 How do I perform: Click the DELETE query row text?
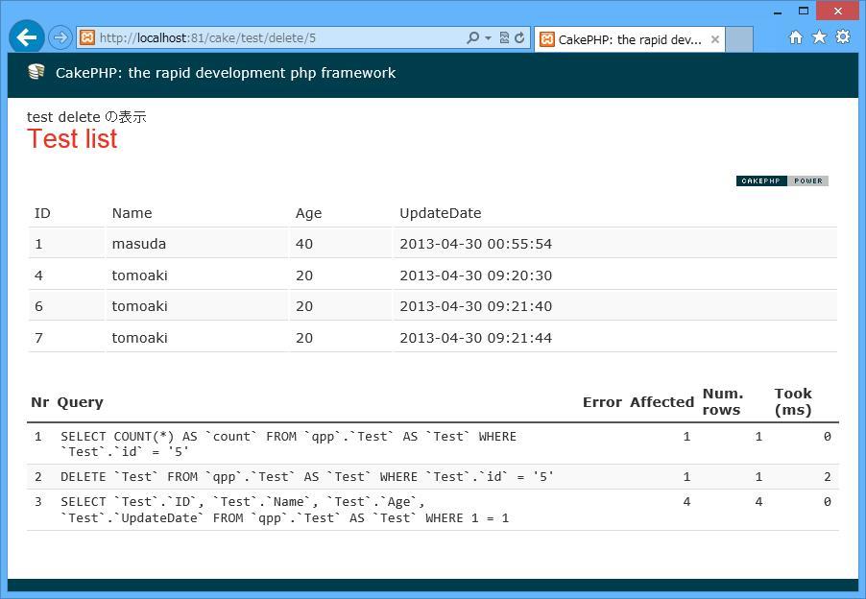(x=307, y=477)
